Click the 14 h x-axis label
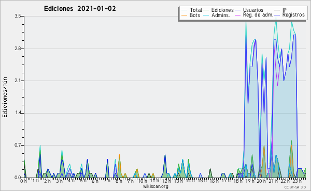Viewport: 311px width, 191px height. coord(190,181)
